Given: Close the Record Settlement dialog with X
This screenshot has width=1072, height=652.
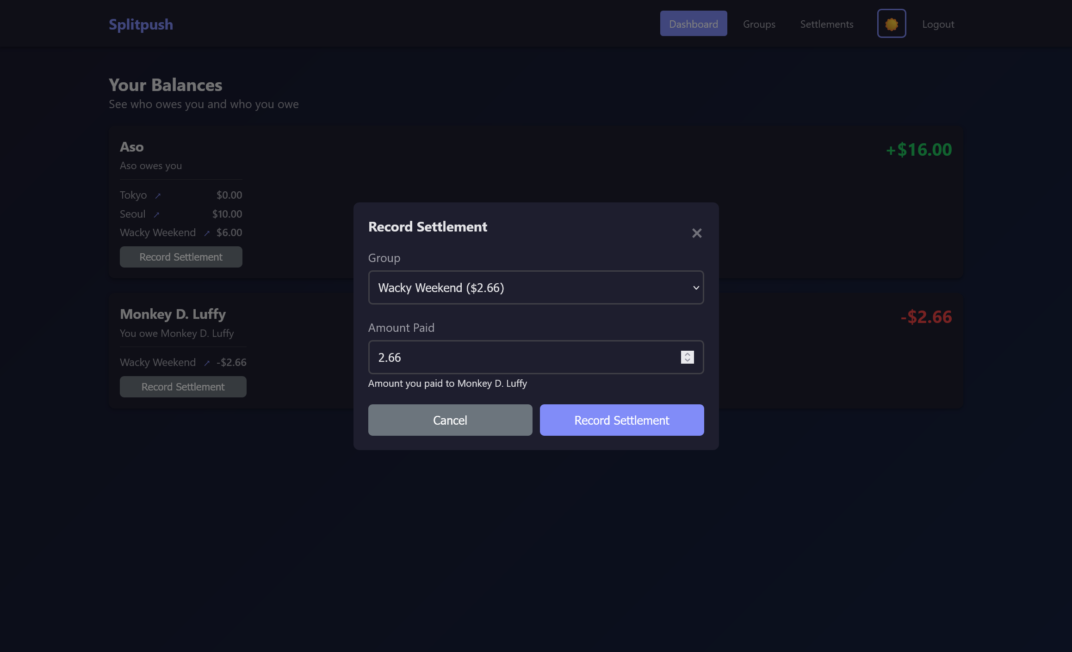Looking at the screenshot, I should 696,233.
